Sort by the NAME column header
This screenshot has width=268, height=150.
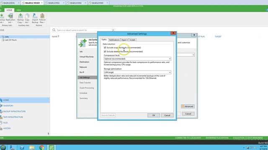pyautogui.click(x=55, y=37)
